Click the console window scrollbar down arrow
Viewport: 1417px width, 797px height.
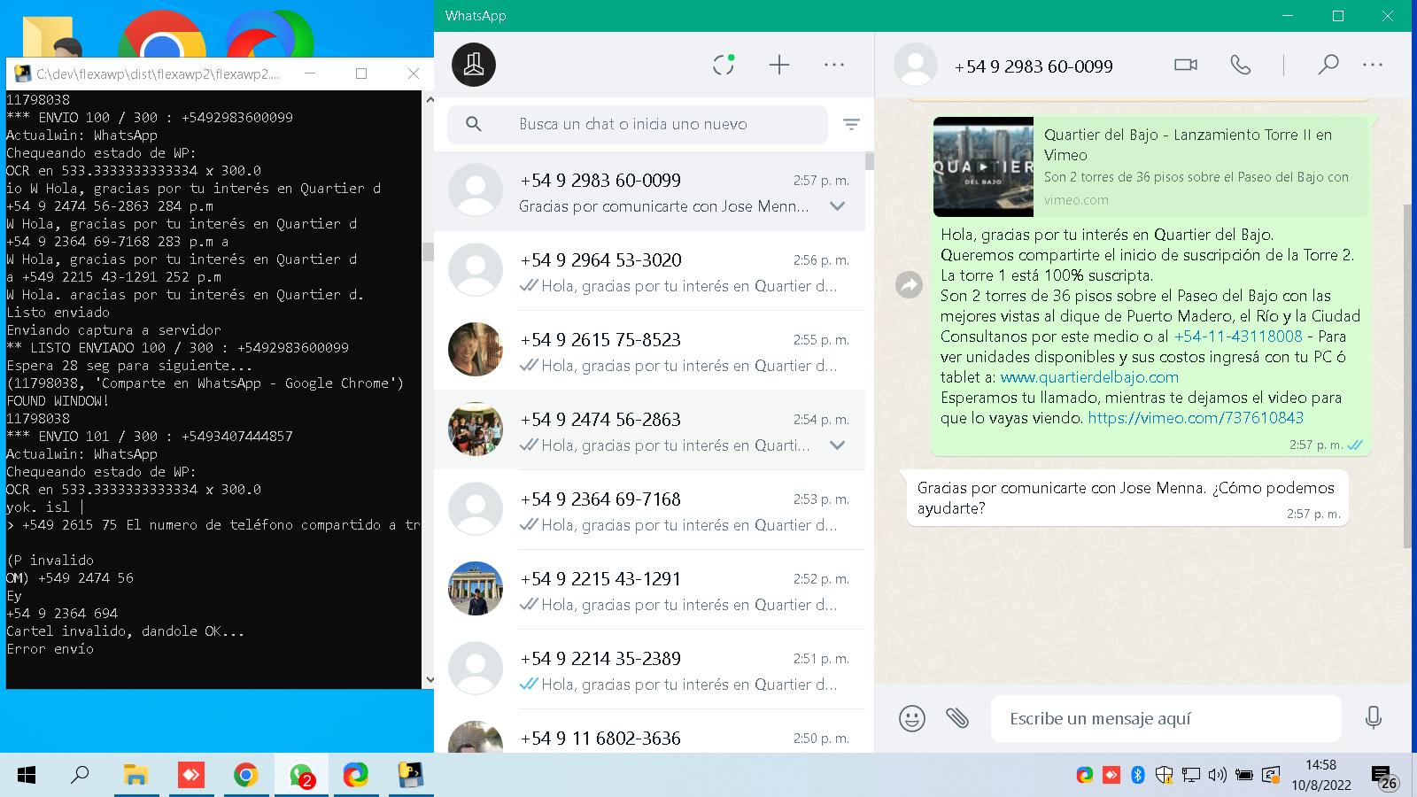pyautogui.click(x=430, y=680)
